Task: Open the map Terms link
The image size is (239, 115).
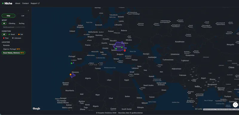Action: click(x=236, y=109)
